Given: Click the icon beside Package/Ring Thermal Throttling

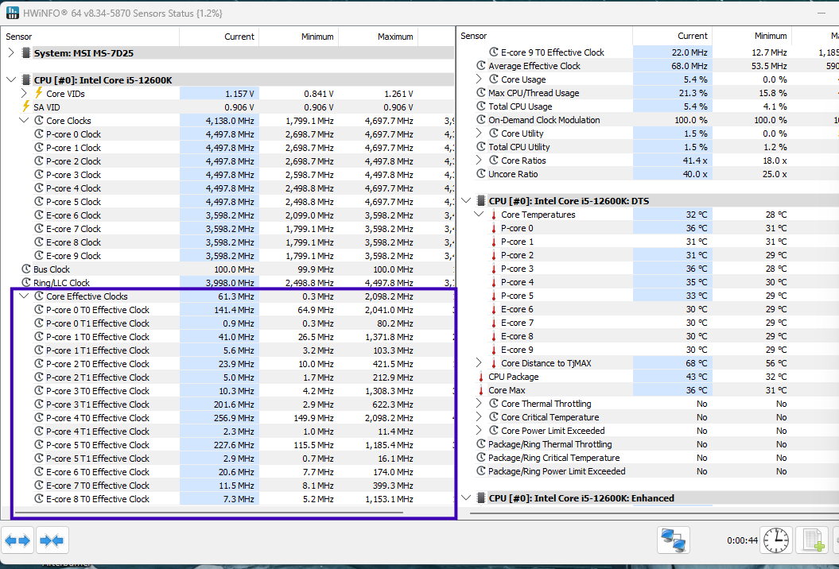Looking at the screenshot, I should click(x=480, y=444).
